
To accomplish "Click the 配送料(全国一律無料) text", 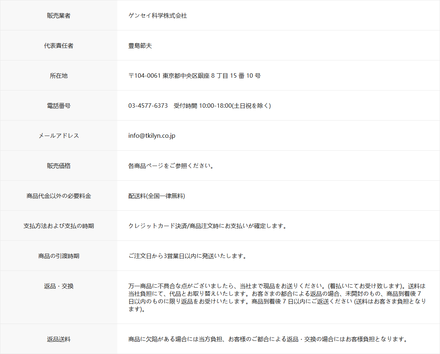I will [x=157, y=196].
